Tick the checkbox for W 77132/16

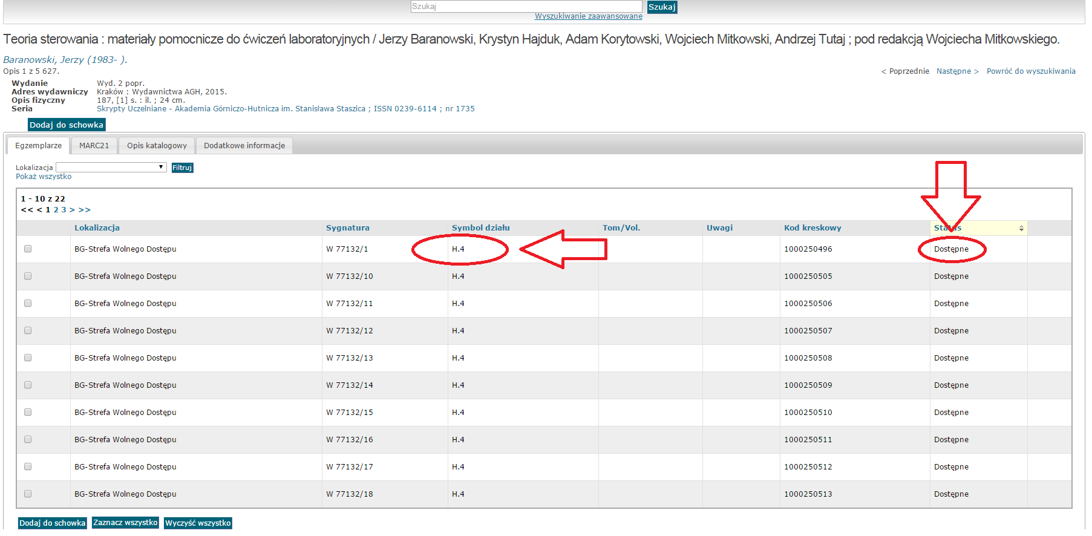28,439
